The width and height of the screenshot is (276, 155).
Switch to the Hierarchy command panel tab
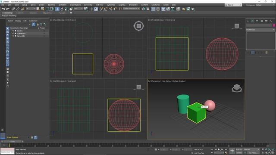(x=257, y=21)
